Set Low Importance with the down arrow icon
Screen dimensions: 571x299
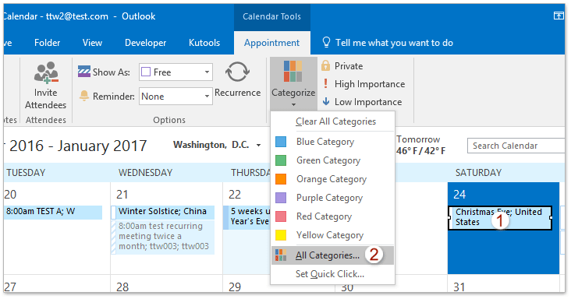326,101
